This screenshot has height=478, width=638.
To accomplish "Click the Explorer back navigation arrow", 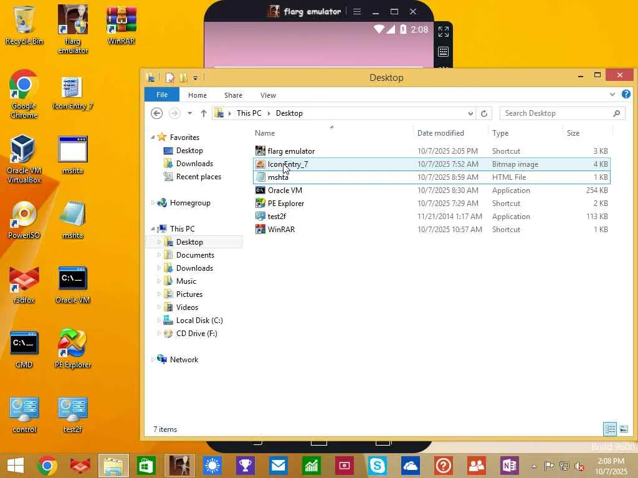I will tap(156, 113).
